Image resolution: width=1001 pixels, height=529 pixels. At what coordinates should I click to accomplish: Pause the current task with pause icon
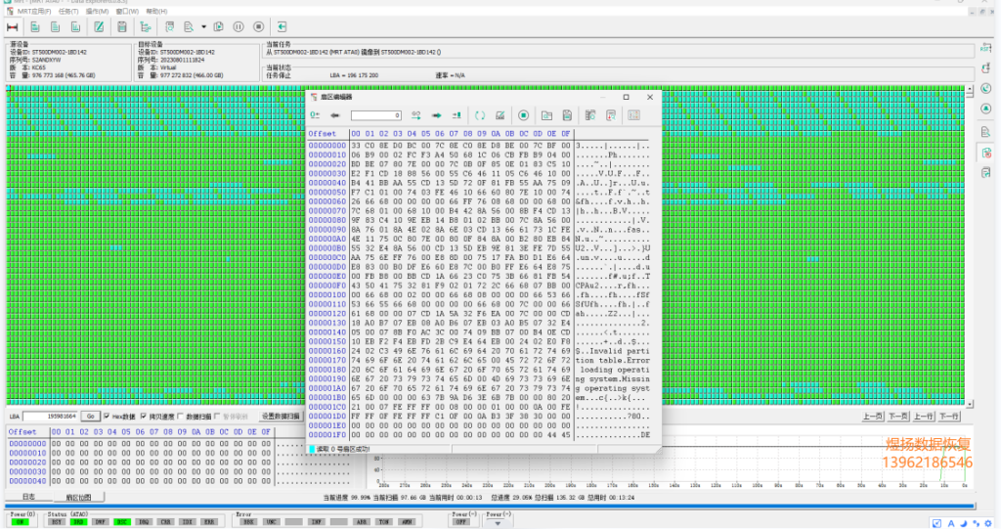(239, 26)
